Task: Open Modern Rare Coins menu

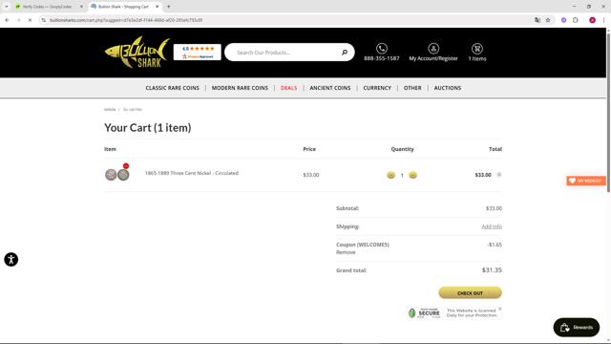Action: 240,88
